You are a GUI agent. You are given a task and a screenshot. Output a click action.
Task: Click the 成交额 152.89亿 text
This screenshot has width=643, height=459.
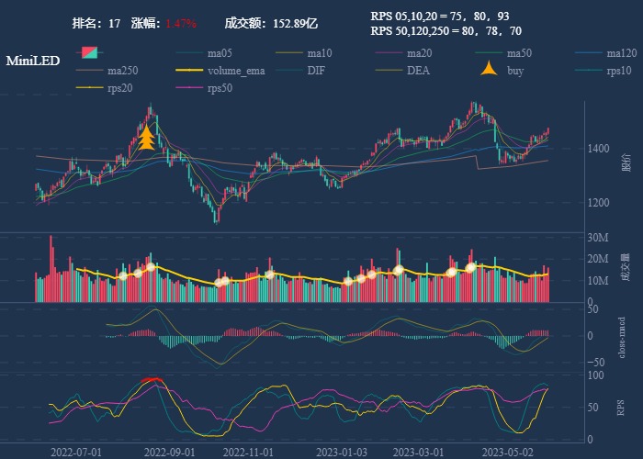[x=271, y=23]
